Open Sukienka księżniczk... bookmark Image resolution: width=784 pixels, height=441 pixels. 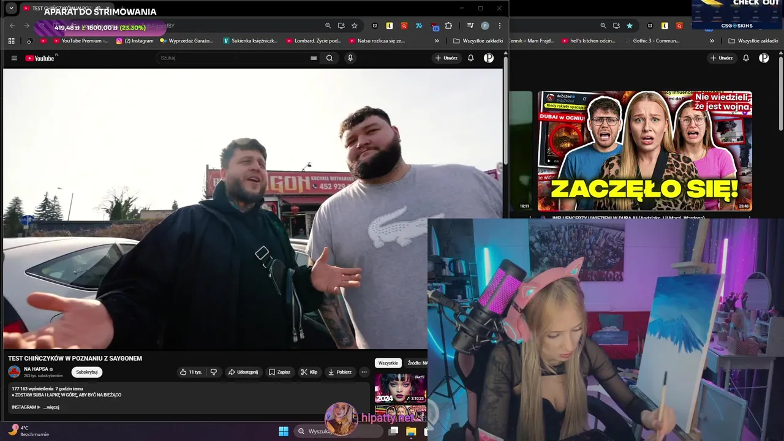251,41
